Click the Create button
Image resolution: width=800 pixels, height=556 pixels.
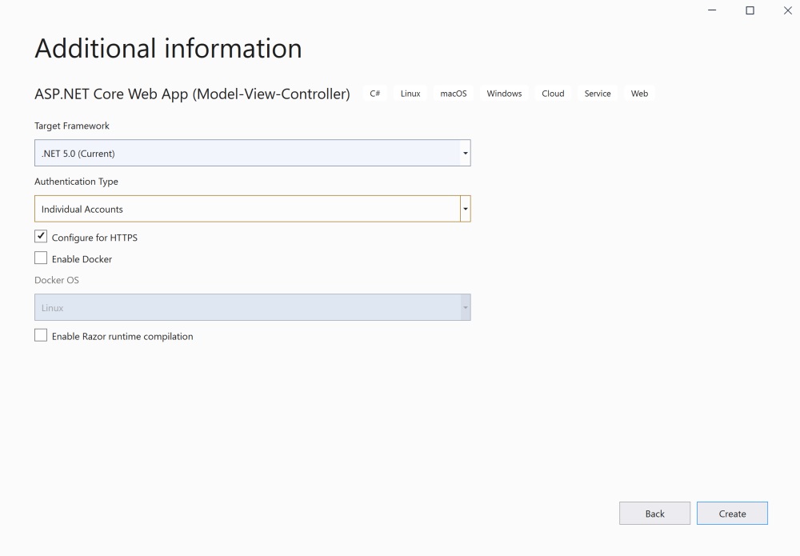click(732, 514)
